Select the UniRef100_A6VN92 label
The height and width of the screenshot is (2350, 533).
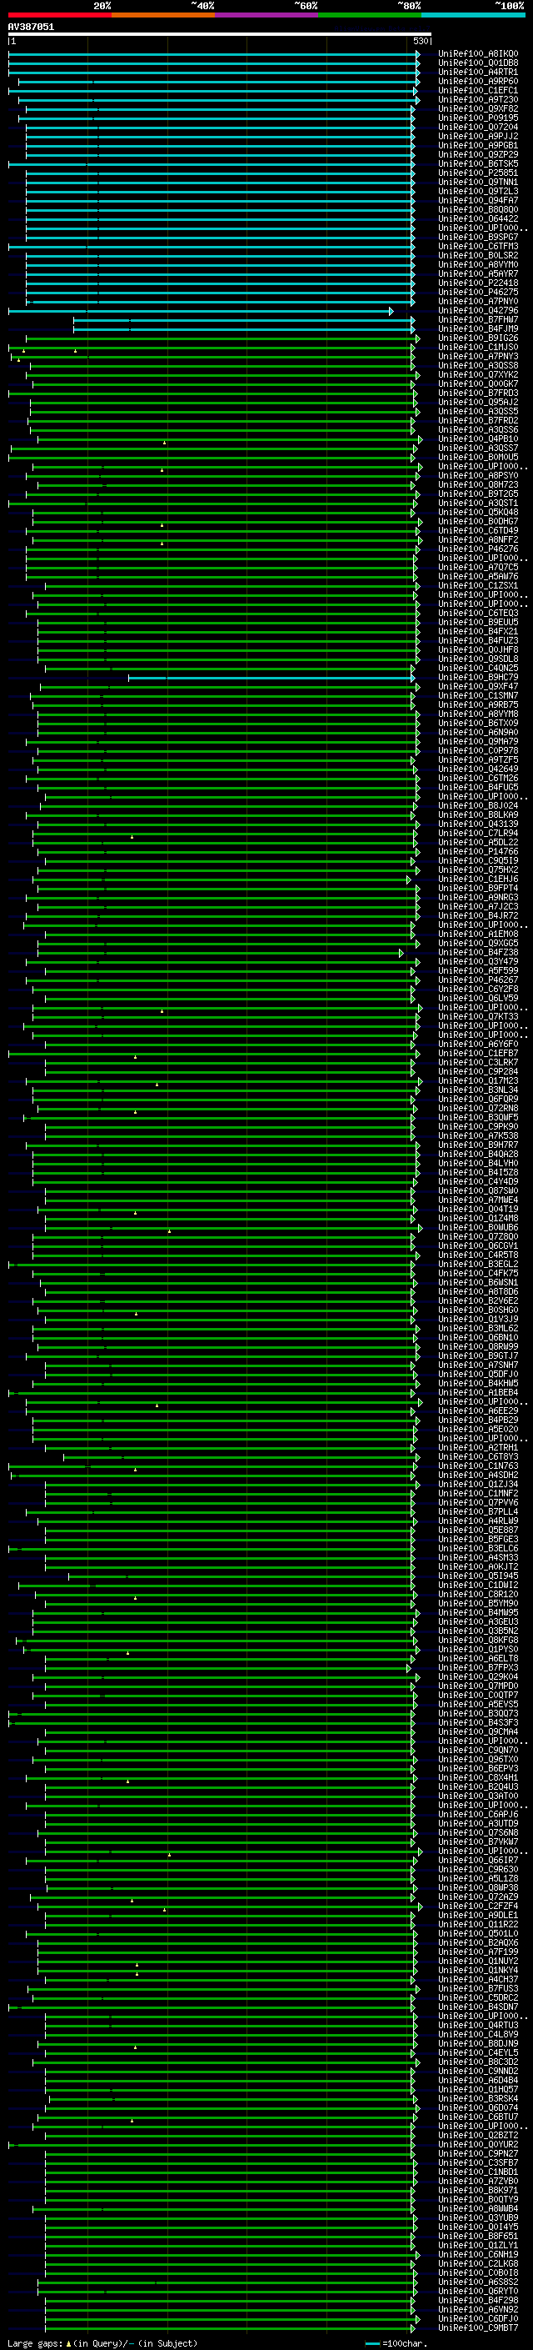coord(478,2310)
